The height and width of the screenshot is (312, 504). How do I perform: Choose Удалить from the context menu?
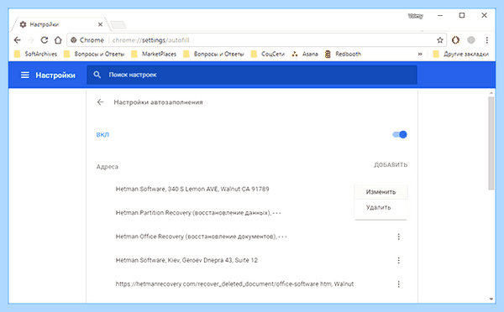tap(381, 207)
